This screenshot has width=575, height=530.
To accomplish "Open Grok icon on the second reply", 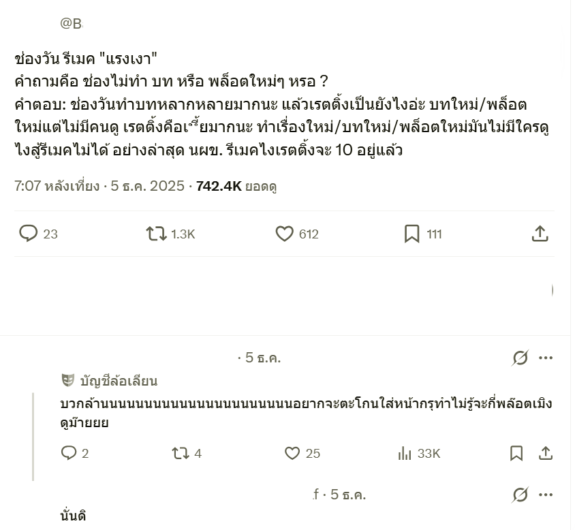I will point(520,495).
